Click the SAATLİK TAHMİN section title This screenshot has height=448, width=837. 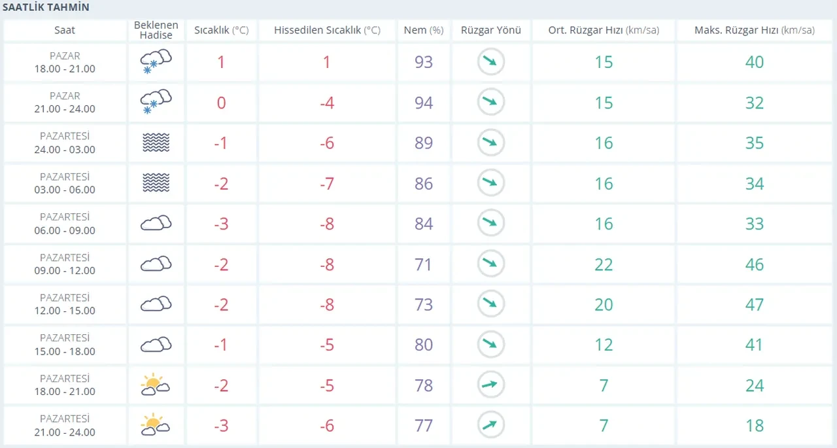coord(46,8)
